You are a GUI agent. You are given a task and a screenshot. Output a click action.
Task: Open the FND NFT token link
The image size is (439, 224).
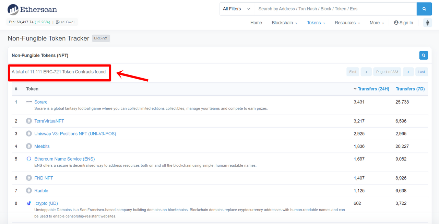tap(44, 178)
